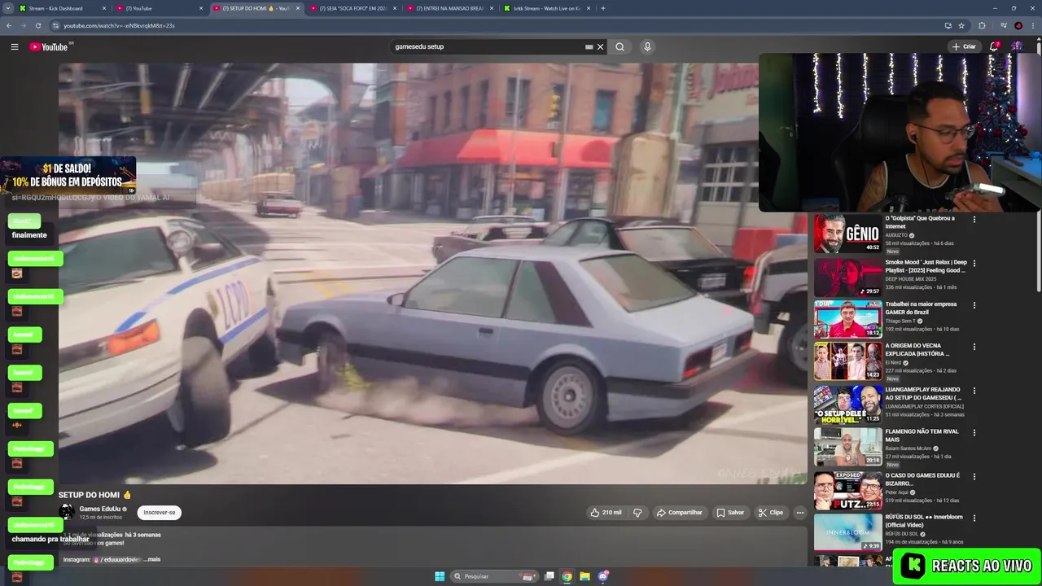Open the Smoke Mood Deep House playlist thumbnail
1042x586 pixels.
[x=847, y=278]
